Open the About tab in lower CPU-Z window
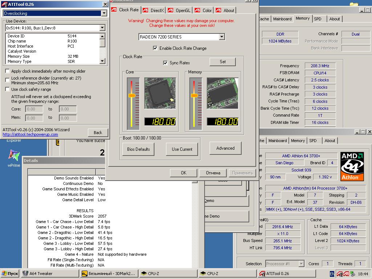The width and height of the screenshot is (372, 279). (x=330, y=141)
